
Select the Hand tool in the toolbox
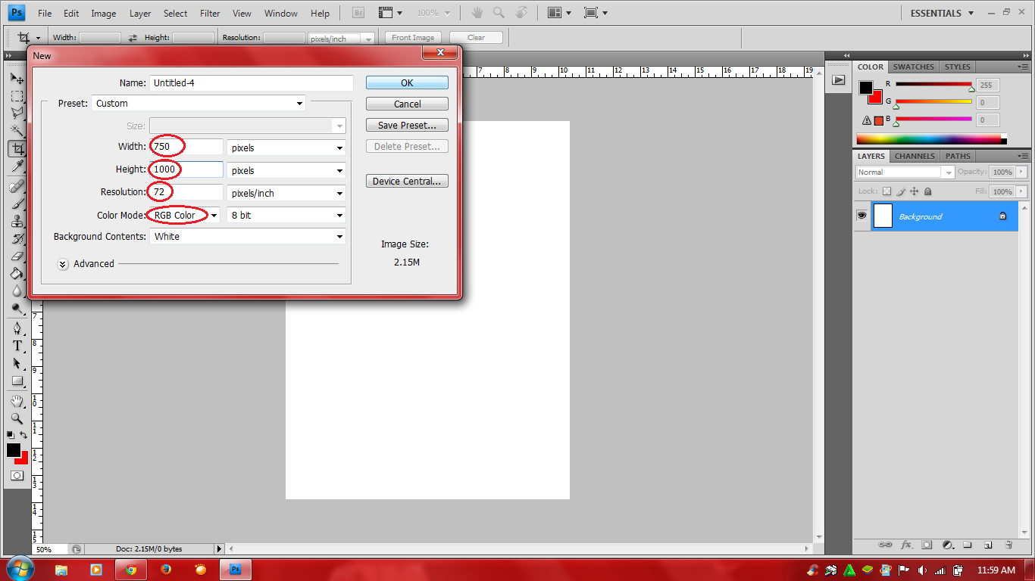[17, 401]
